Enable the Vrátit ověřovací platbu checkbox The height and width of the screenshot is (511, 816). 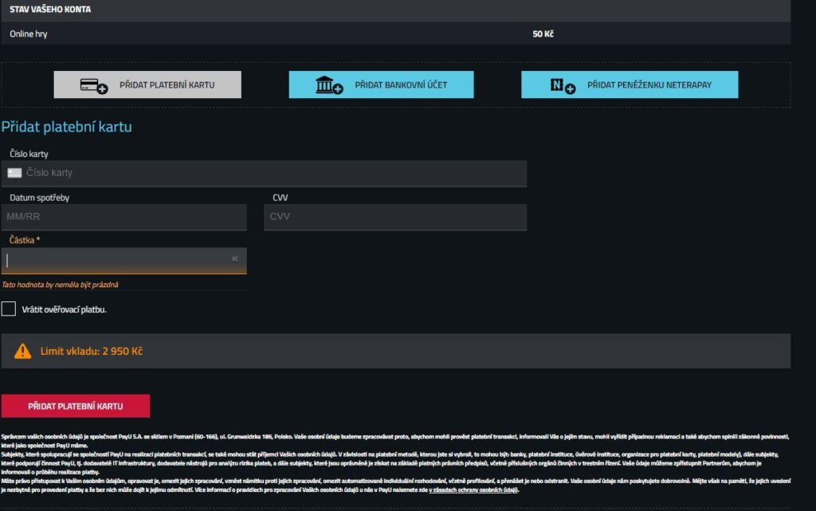pos(9,309)
